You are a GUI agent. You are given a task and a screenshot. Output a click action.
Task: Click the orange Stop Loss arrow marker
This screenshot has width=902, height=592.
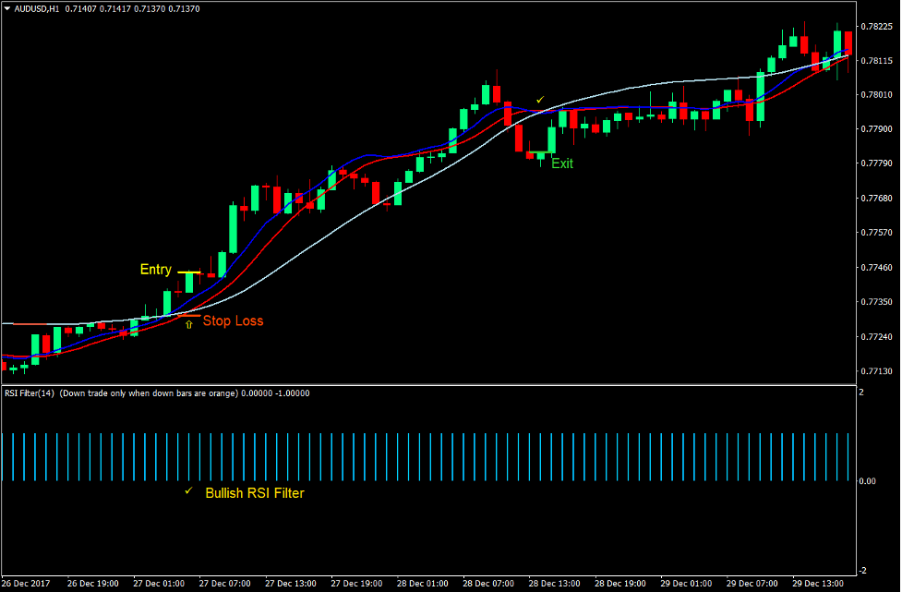pos(188,324)
